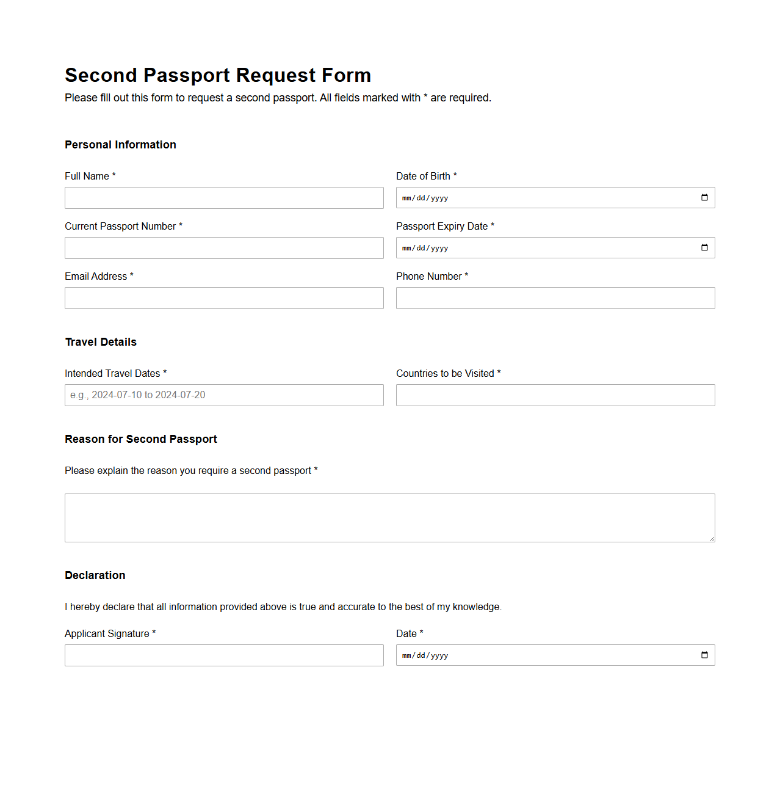
Task: Click the Phone Number field
Action: pyautogui.click(x=555, y=297)
